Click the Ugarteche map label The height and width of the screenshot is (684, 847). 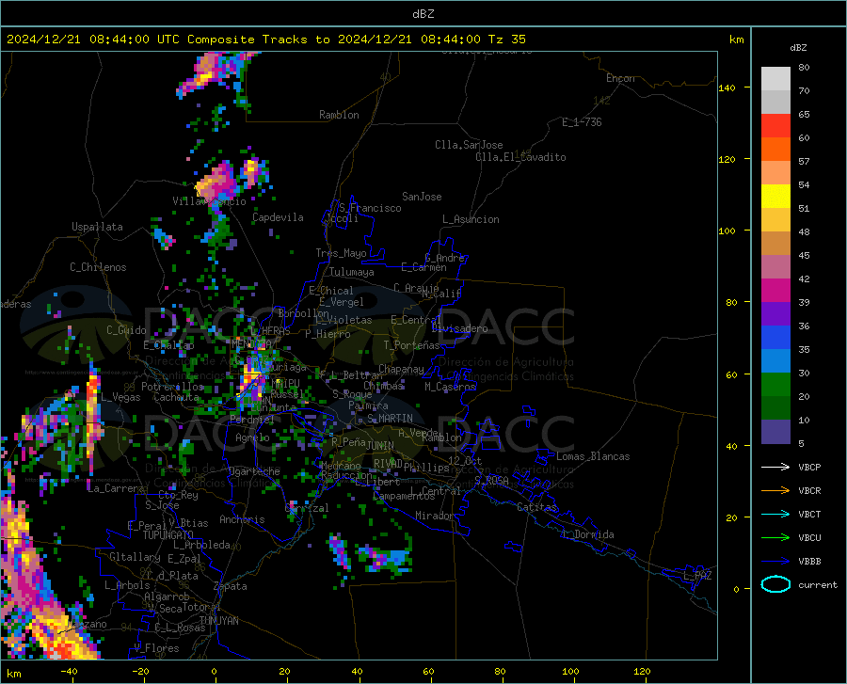point(254,471)
